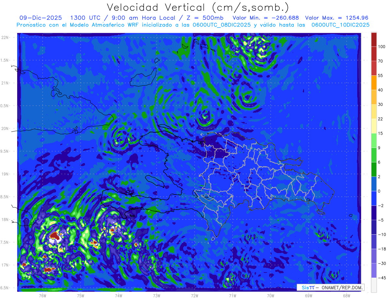Click the dark green swatch between 2 and 6
Screen dimensions: 389x300
pos(374,169)
